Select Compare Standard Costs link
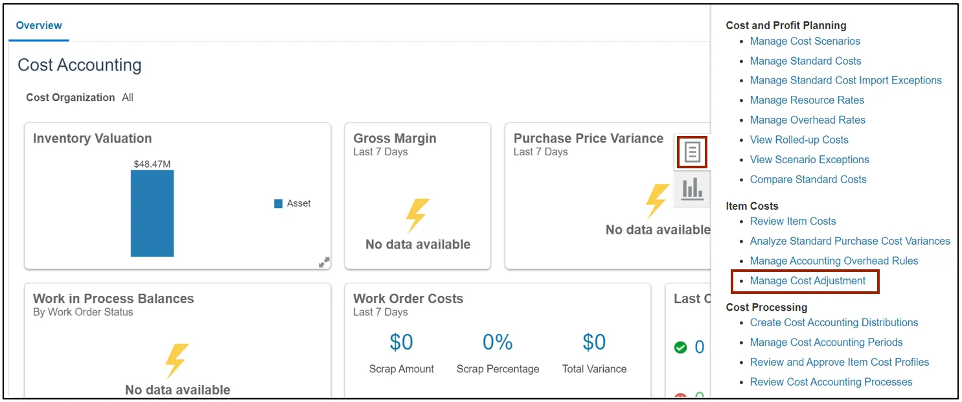Screen dimensions: 962x402 (808, 179)
